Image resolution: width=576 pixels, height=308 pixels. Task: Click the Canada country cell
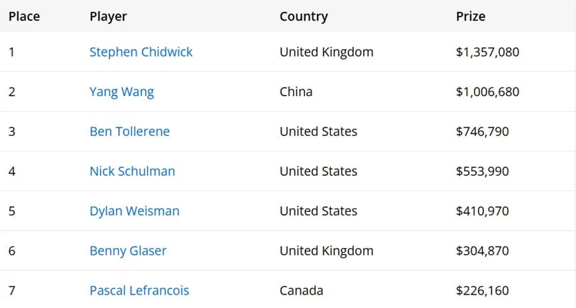click(301, 291)
